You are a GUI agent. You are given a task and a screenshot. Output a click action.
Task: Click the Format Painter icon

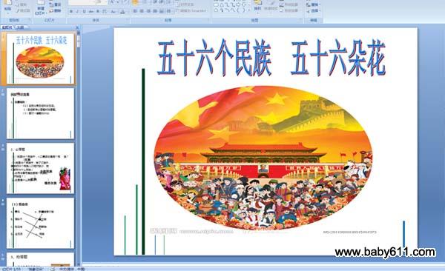[x=23, y=10]
